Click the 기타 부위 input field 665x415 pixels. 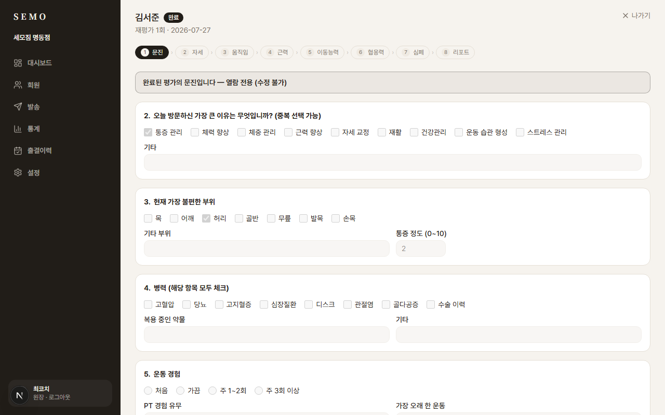point(267,248)
